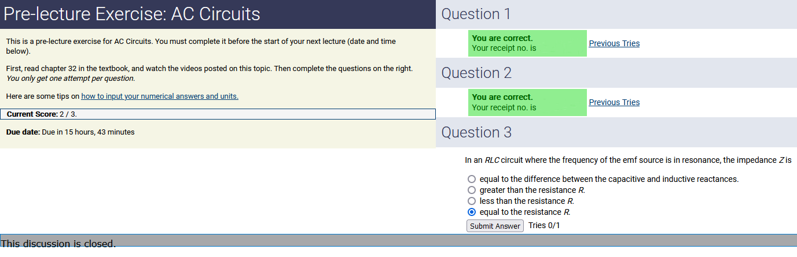Open Previous Tries for Question 1

pos(614,43)
